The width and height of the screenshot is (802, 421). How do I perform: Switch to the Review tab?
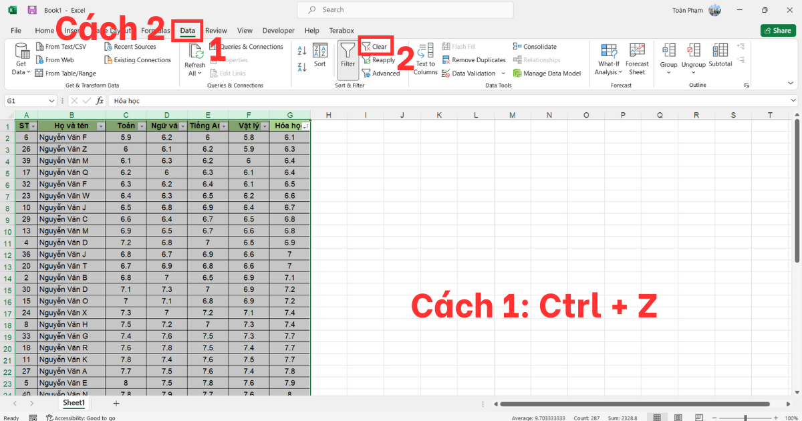point(216,31)
